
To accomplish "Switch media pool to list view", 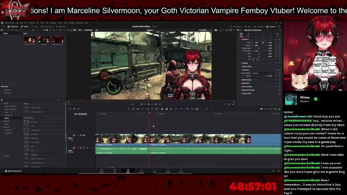I will point(50,30).
